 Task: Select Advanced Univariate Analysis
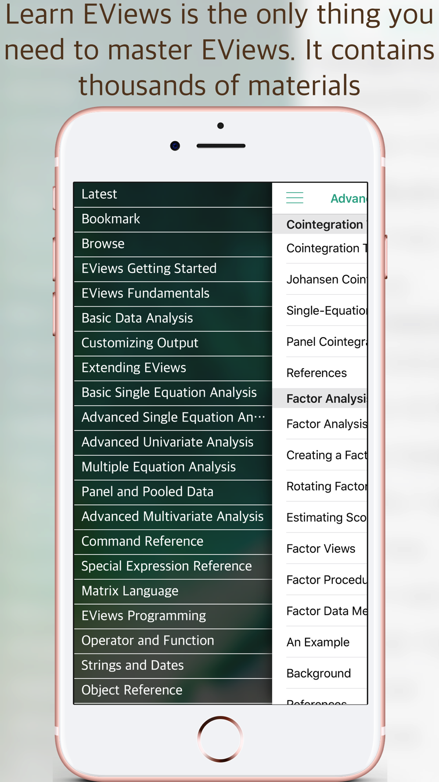click(173, 442)
